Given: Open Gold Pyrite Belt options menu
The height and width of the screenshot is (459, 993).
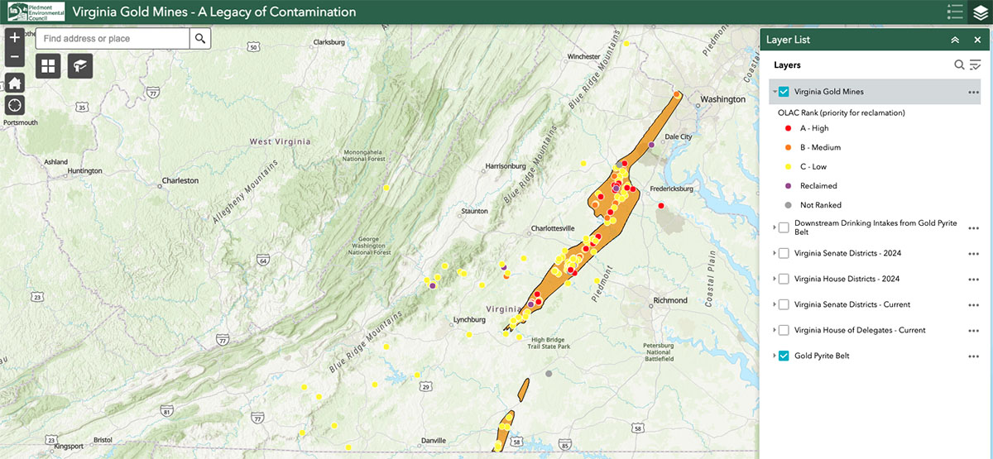Looking at the screenshot, I should [973, 356].
